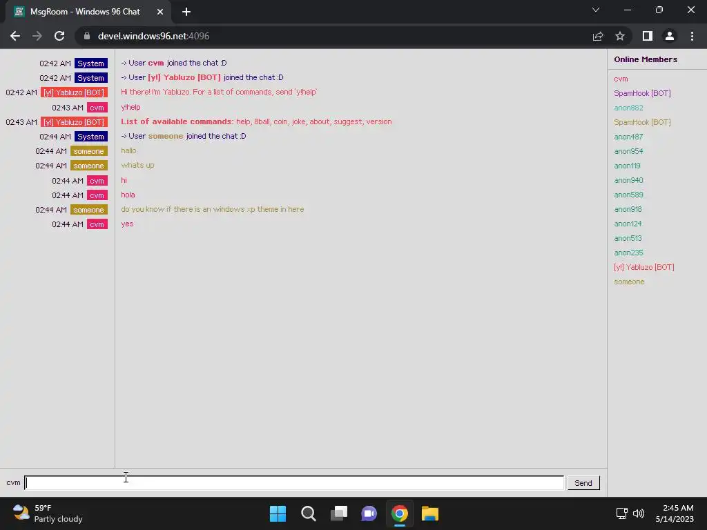Click message 'hola'
Image resolution: width=707 pixels, height=530 pixels.
tap(128, 195)
